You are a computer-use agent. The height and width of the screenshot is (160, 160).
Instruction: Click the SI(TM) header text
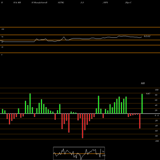61,3
